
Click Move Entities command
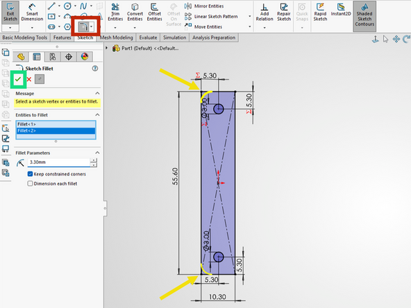coord(203,26)
